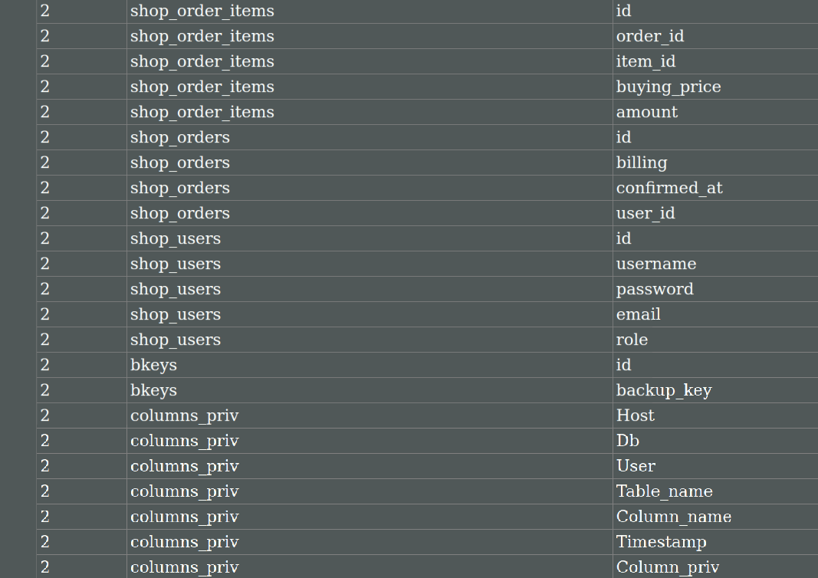This screenshot has width=818, height=578.
Task: Click shop_users table name beside email
Action: (176, 314)
